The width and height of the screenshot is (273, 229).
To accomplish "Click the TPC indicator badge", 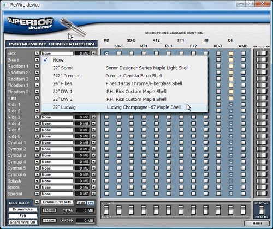I will [90, 203].
